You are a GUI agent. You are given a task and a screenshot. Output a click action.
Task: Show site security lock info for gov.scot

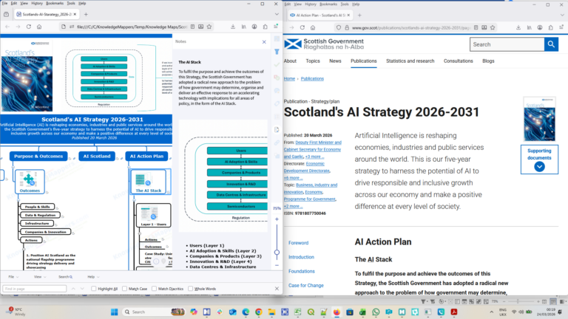347,27
